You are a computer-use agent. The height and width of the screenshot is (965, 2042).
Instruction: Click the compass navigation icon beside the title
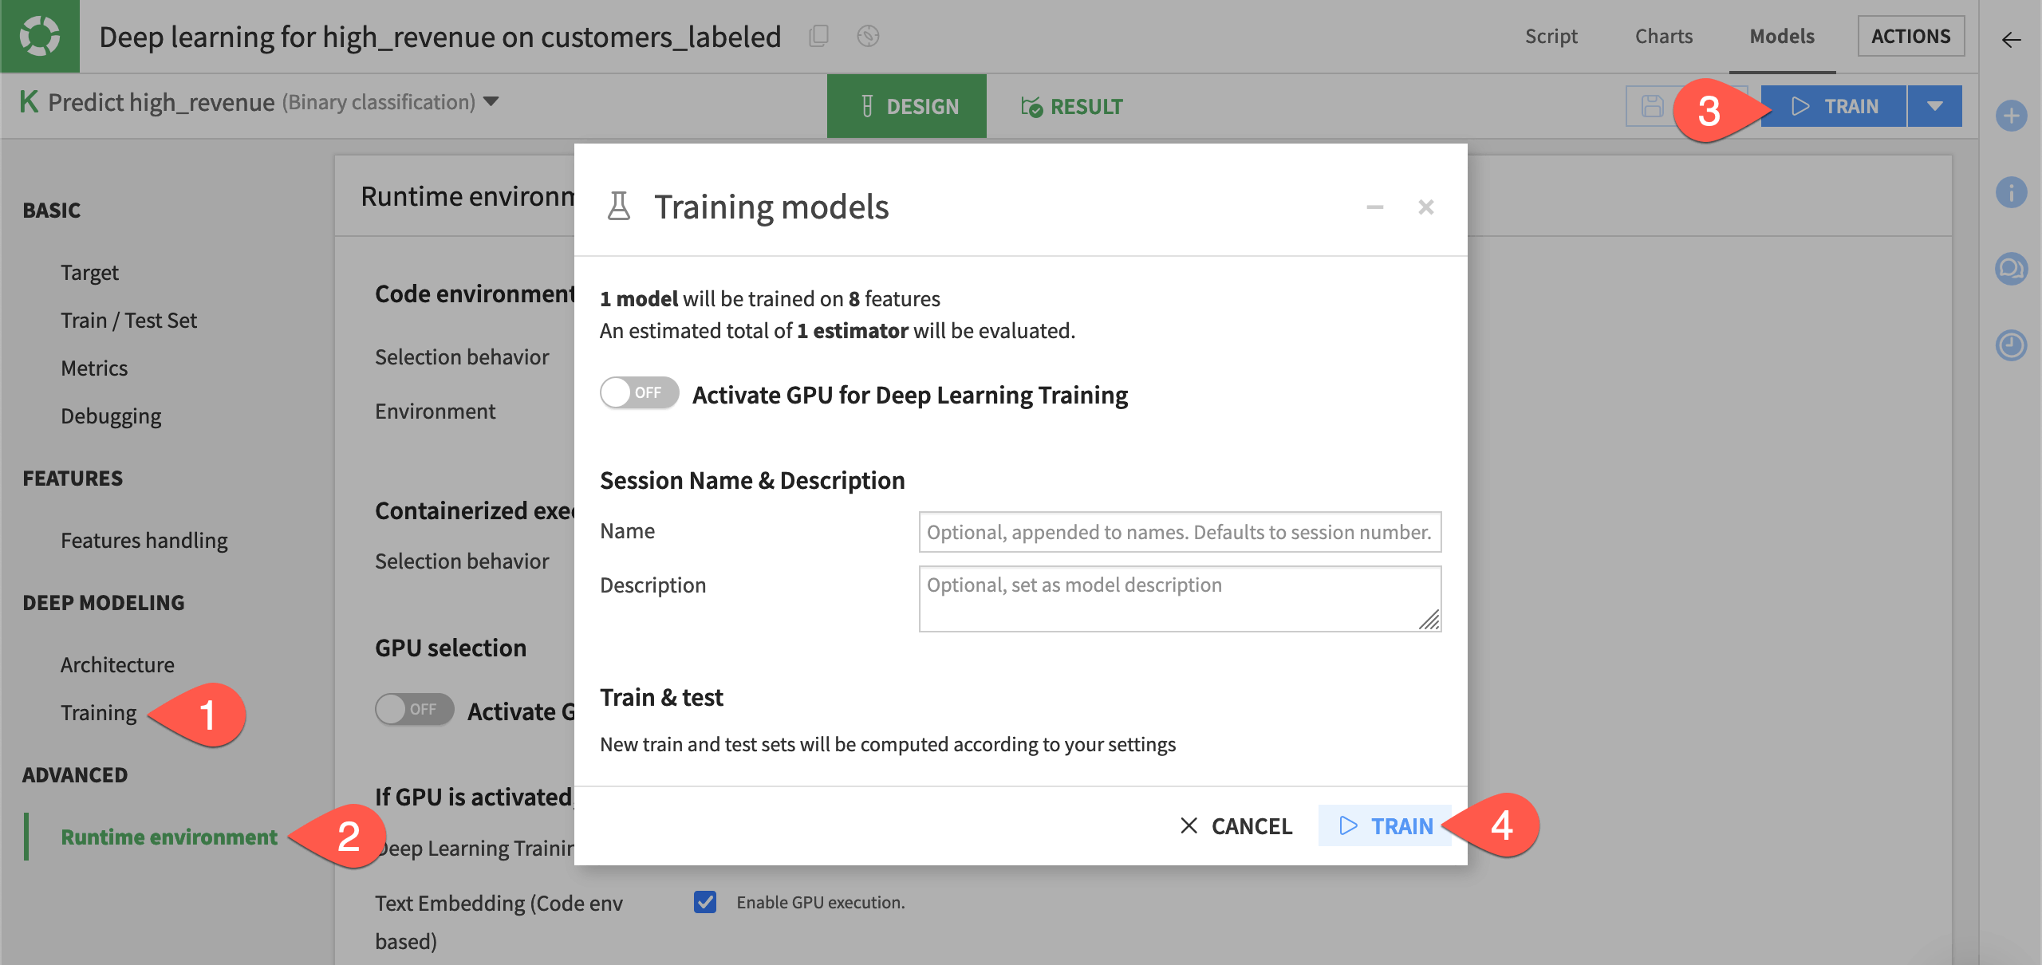867,36
